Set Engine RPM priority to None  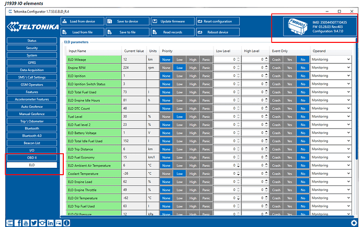[166, 67]
